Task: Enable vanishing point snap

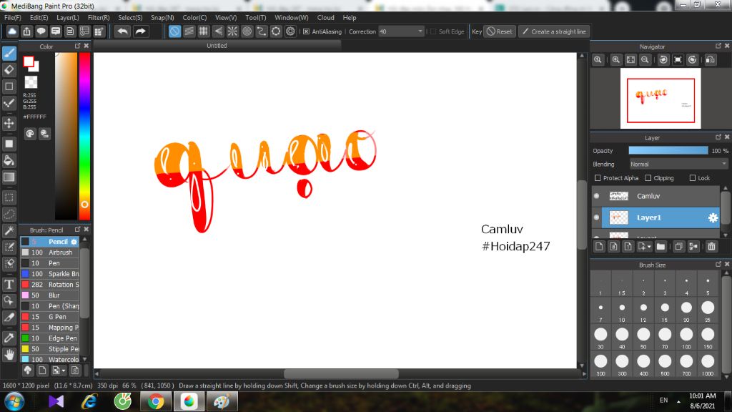Action: [218, 31]
